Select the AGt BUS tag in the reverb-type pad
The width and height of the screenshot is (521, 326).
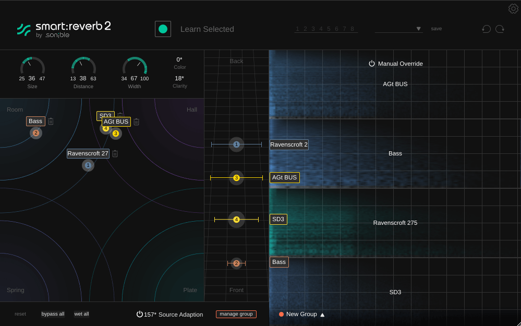(116, 122)
